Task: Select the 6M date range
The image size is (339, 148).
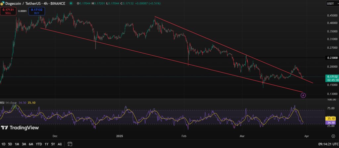Action: (x=31, y=144)
